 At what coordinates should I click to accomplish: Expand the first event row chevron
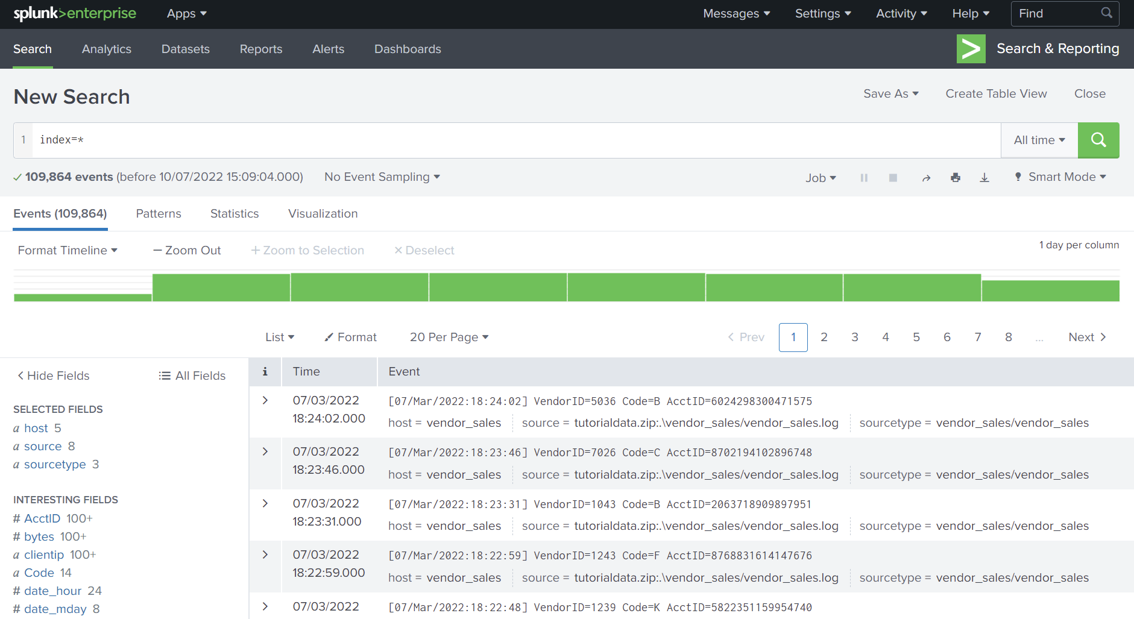coord(265,399)
